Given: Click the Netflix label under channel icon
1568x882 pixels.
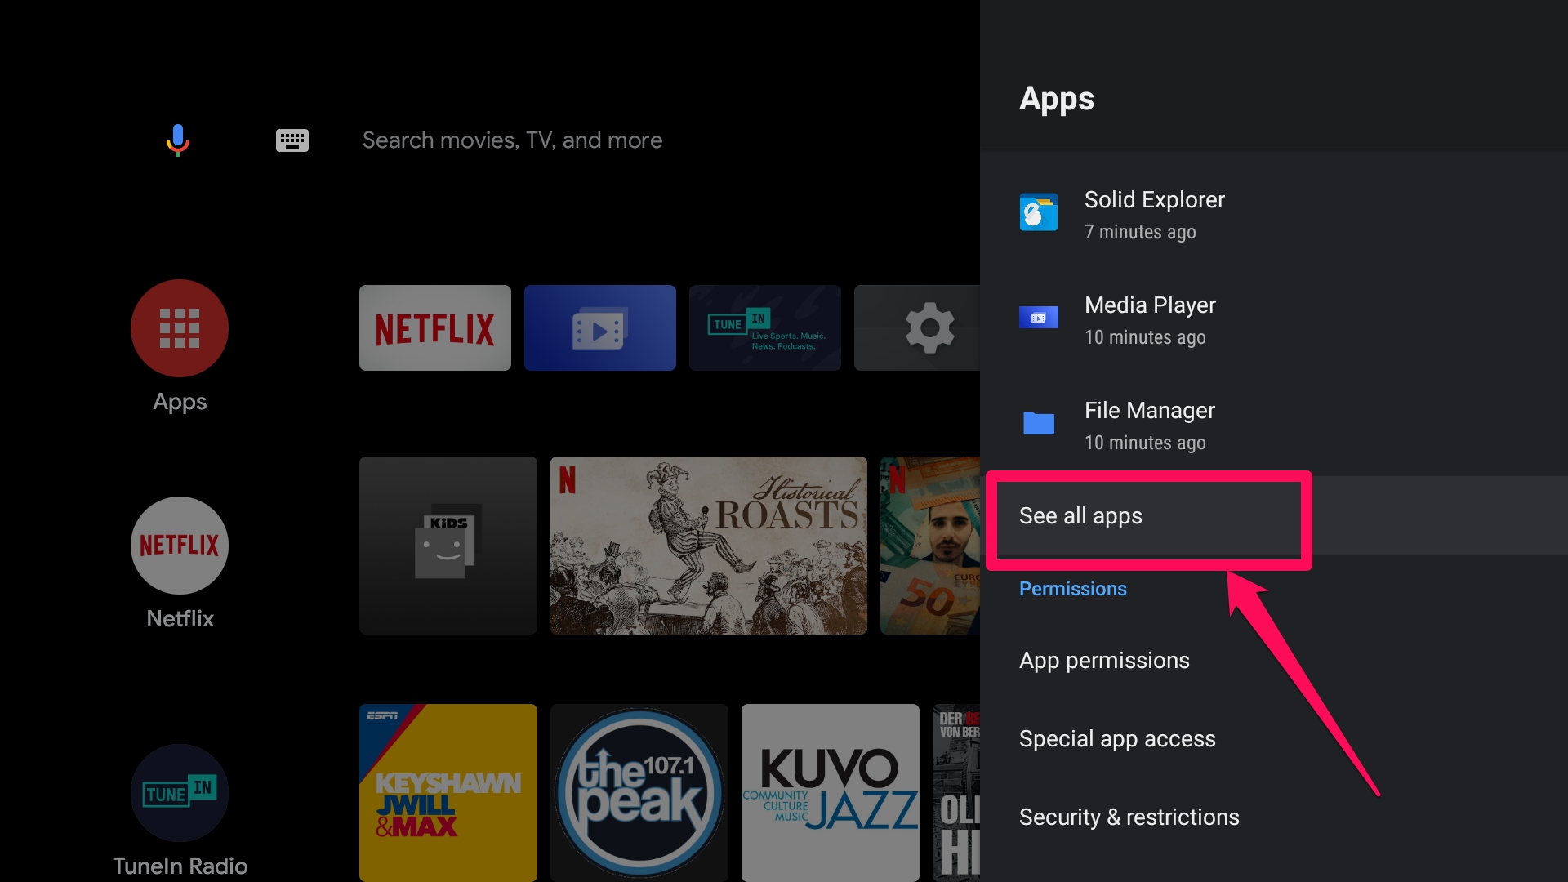Looking at the screenshot, I should [180, 618].
